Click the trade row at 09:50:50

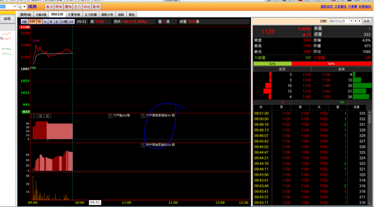[310, 119]
